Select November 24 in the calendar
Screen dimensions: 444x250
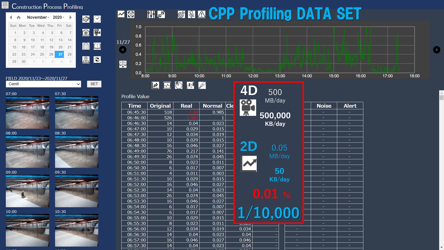33,54
